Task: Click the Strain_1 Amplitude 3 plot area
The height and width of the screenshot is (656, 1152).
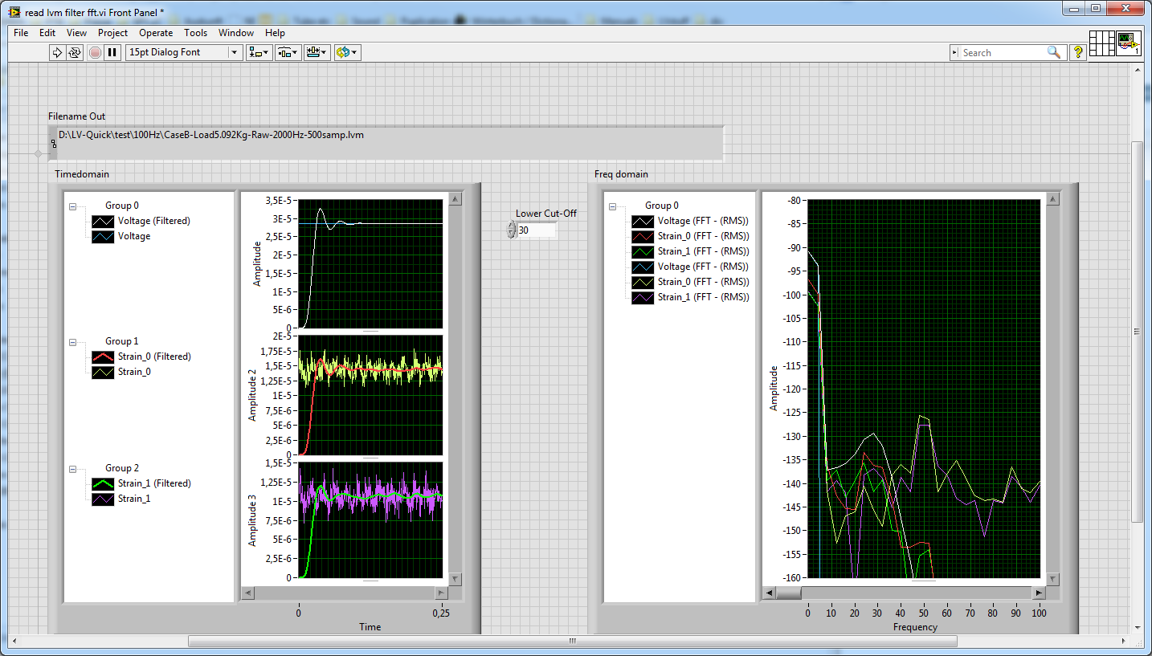Action: (x=370, y=520)
